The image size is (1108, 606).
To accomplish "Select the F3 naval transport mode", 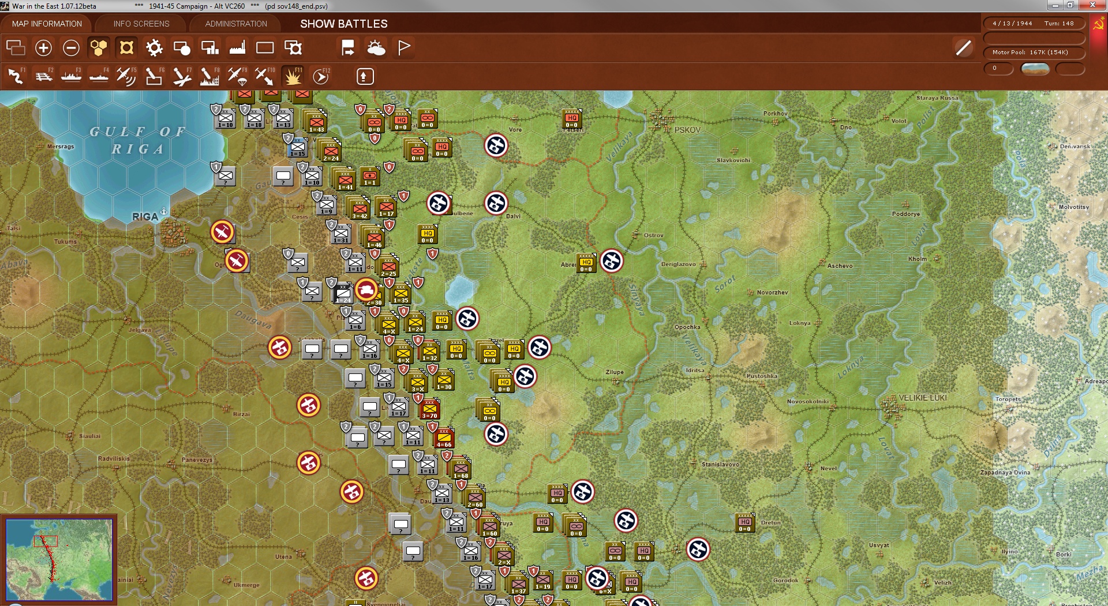I will (72, 76).
